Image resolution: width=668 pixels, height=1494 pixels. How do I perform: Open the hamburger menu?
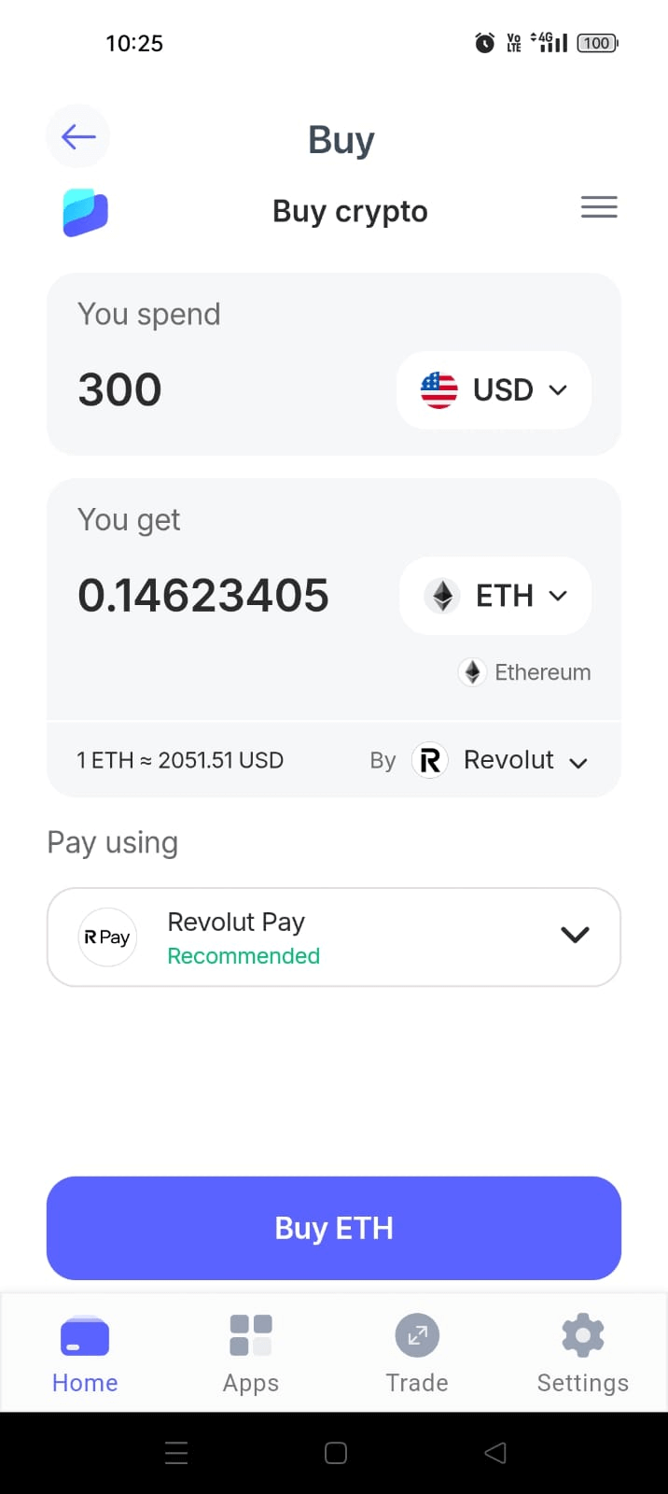(599, 206)
